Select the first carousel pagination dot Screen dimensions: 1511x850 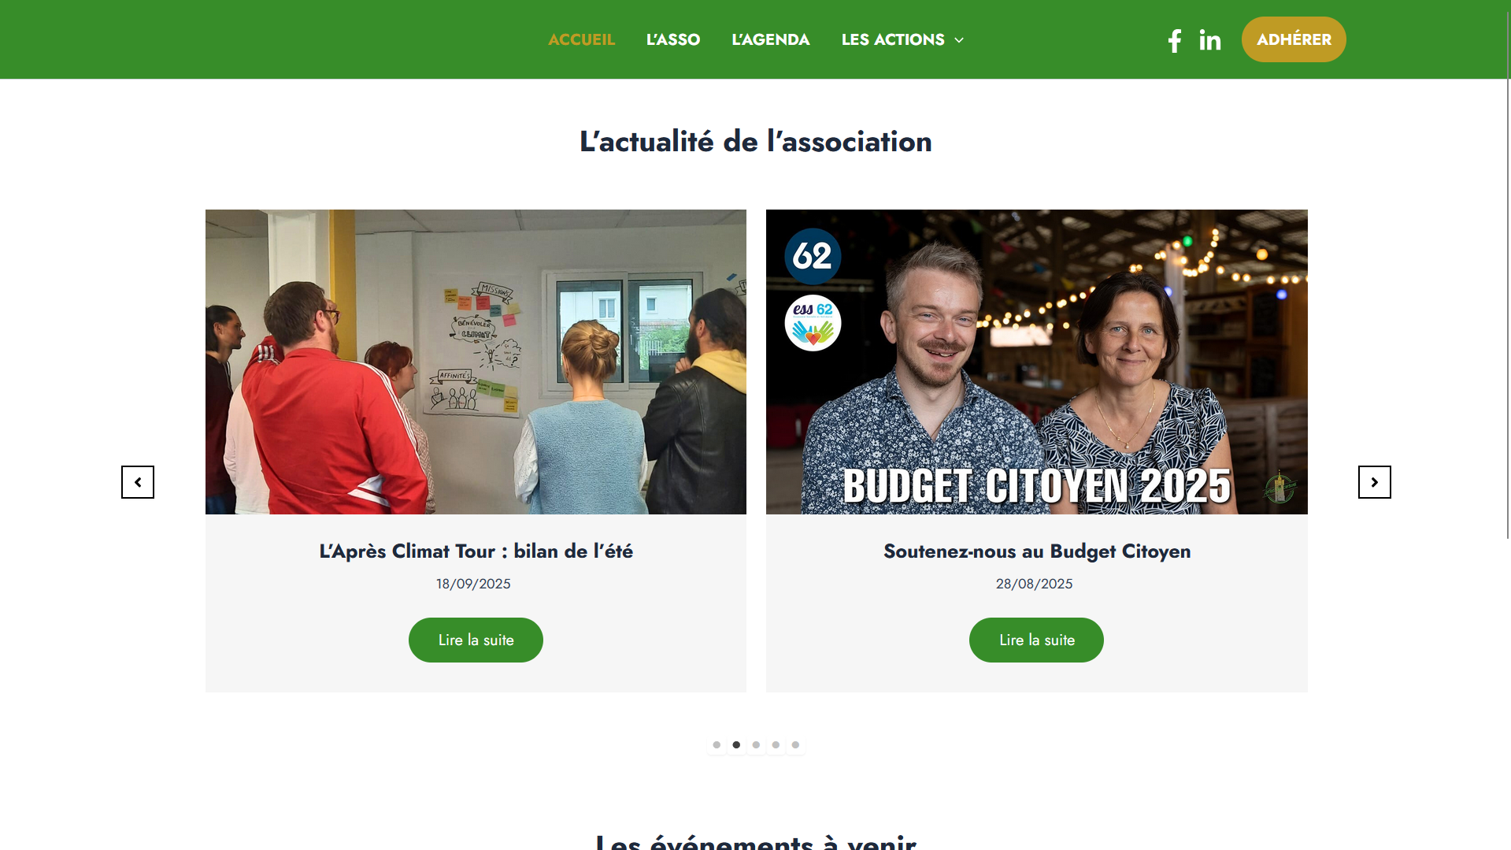pyautogui.click(x=717, y=744)
